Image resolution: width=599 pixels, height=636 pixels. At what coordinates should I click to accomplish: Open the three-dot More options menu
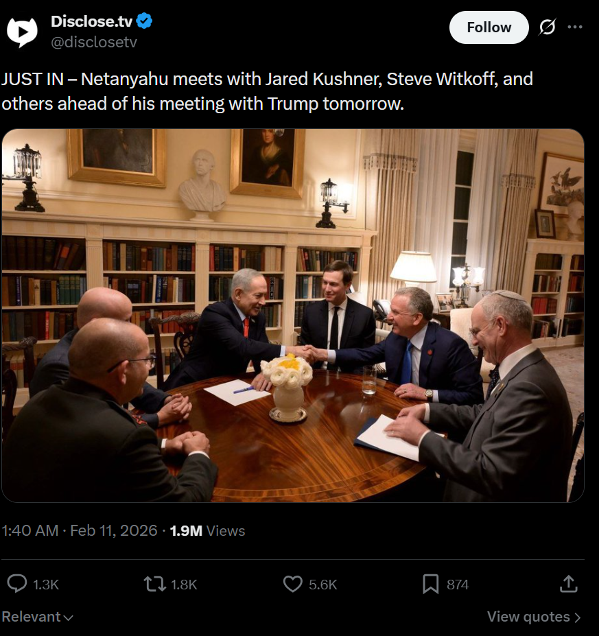[x=575, y=27]
